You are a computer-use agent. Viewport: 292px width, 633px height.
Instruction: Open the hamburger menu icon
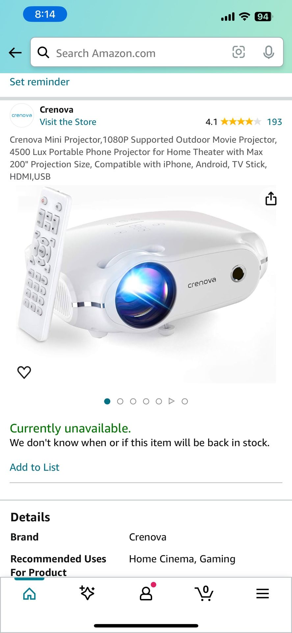coord(263,593)
